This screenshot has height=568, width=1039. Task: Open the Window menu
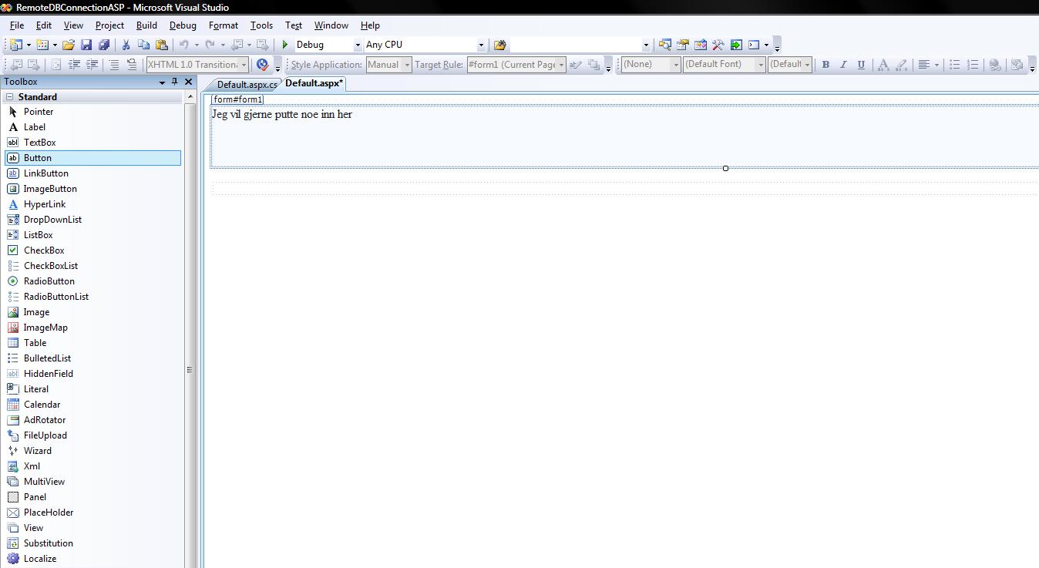coord(331,25)
